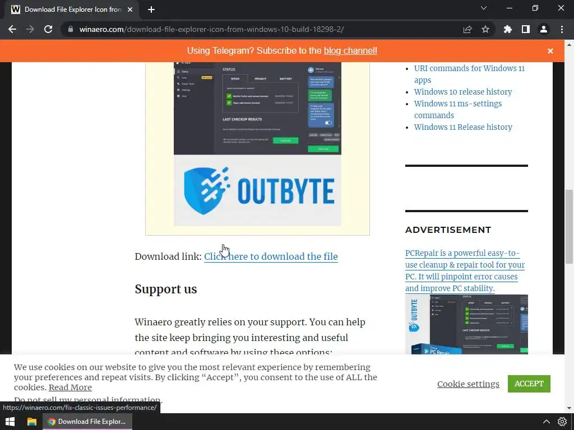Open URI commands for Windows 11 apps
Image resolution: width=574 pixels, height=430 pixels.
[x=469, y=74]
